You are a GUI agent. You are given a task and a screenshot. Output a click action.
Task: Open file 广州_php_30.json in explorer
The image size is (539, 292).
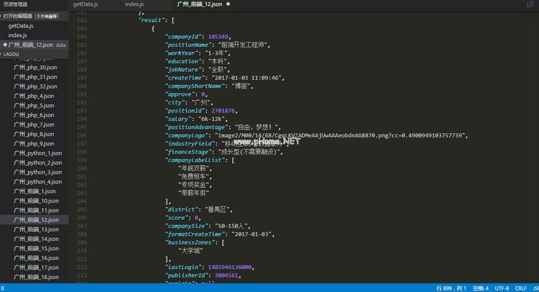click(35, 67)
